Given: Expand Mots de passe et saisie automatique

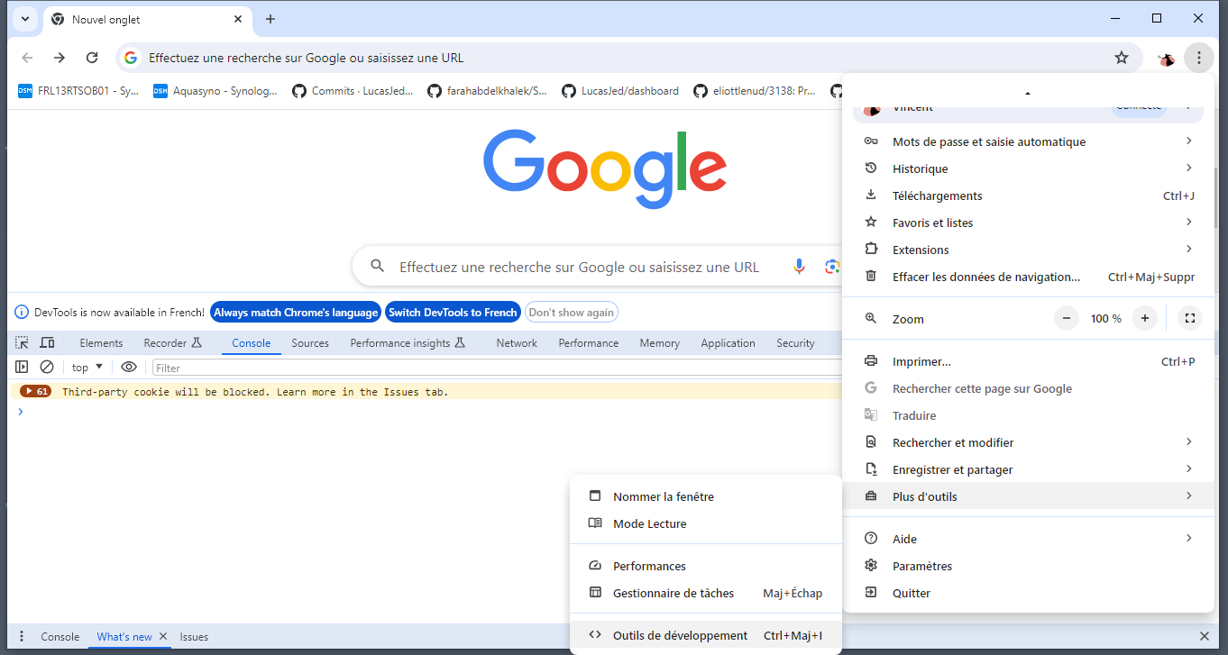Looking at the screenshot, I should (1028, 141).
